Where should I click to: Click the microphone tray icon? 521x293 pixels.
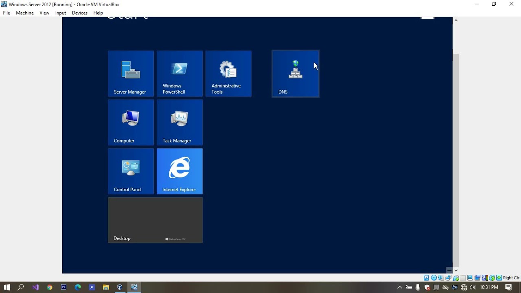[x=418, y=287]
